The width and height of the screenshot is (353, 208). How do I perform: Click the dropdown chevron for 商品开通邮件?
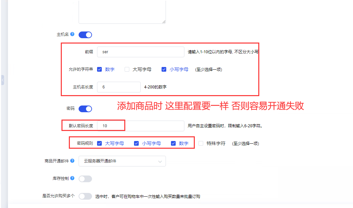pos(160,161)
